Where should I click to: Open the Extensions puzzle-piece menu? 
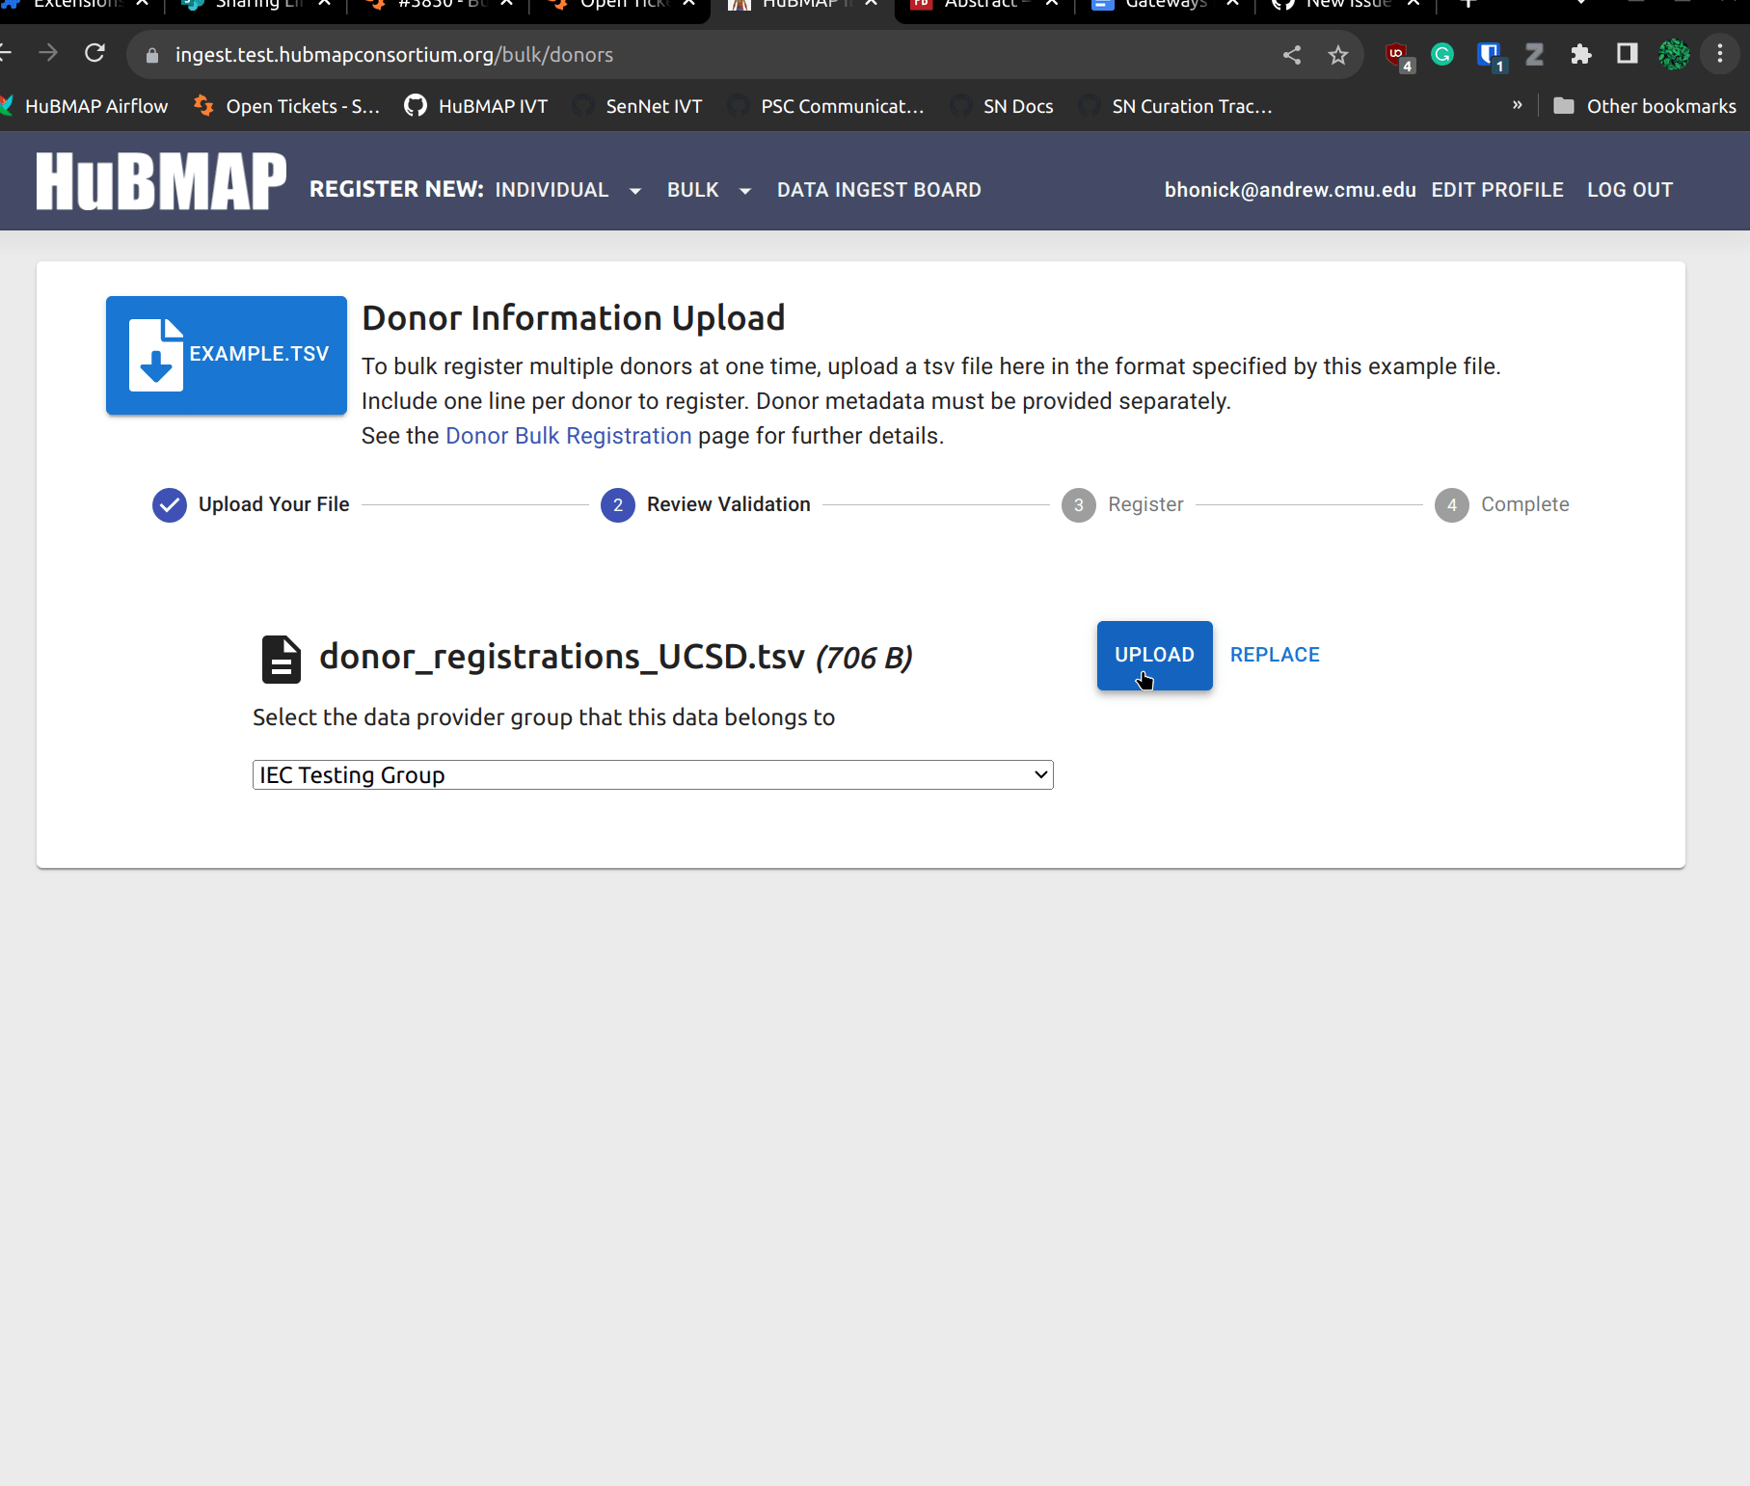click(1581, 55)
